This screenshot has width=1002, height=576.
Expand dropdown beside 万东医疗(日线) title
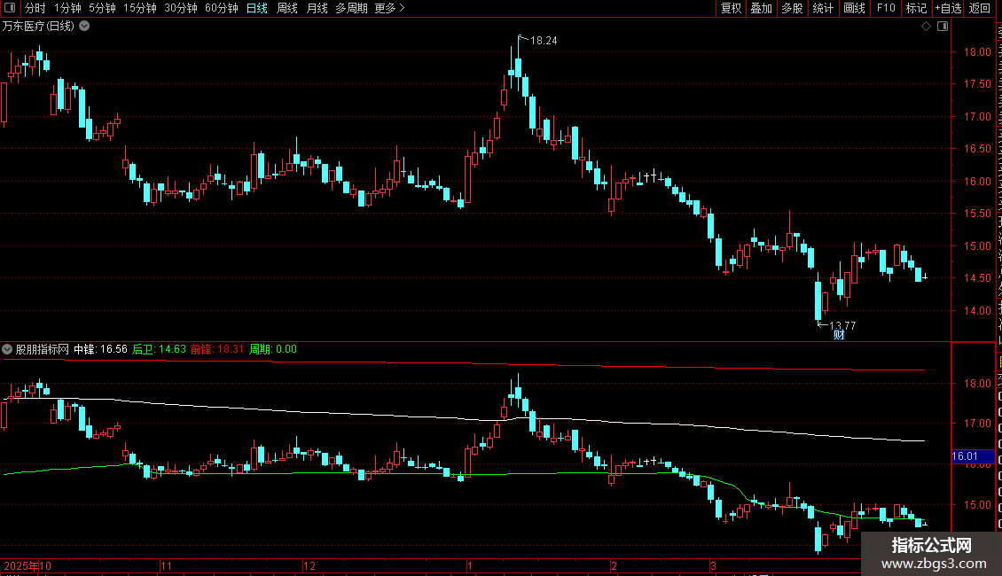84,27
